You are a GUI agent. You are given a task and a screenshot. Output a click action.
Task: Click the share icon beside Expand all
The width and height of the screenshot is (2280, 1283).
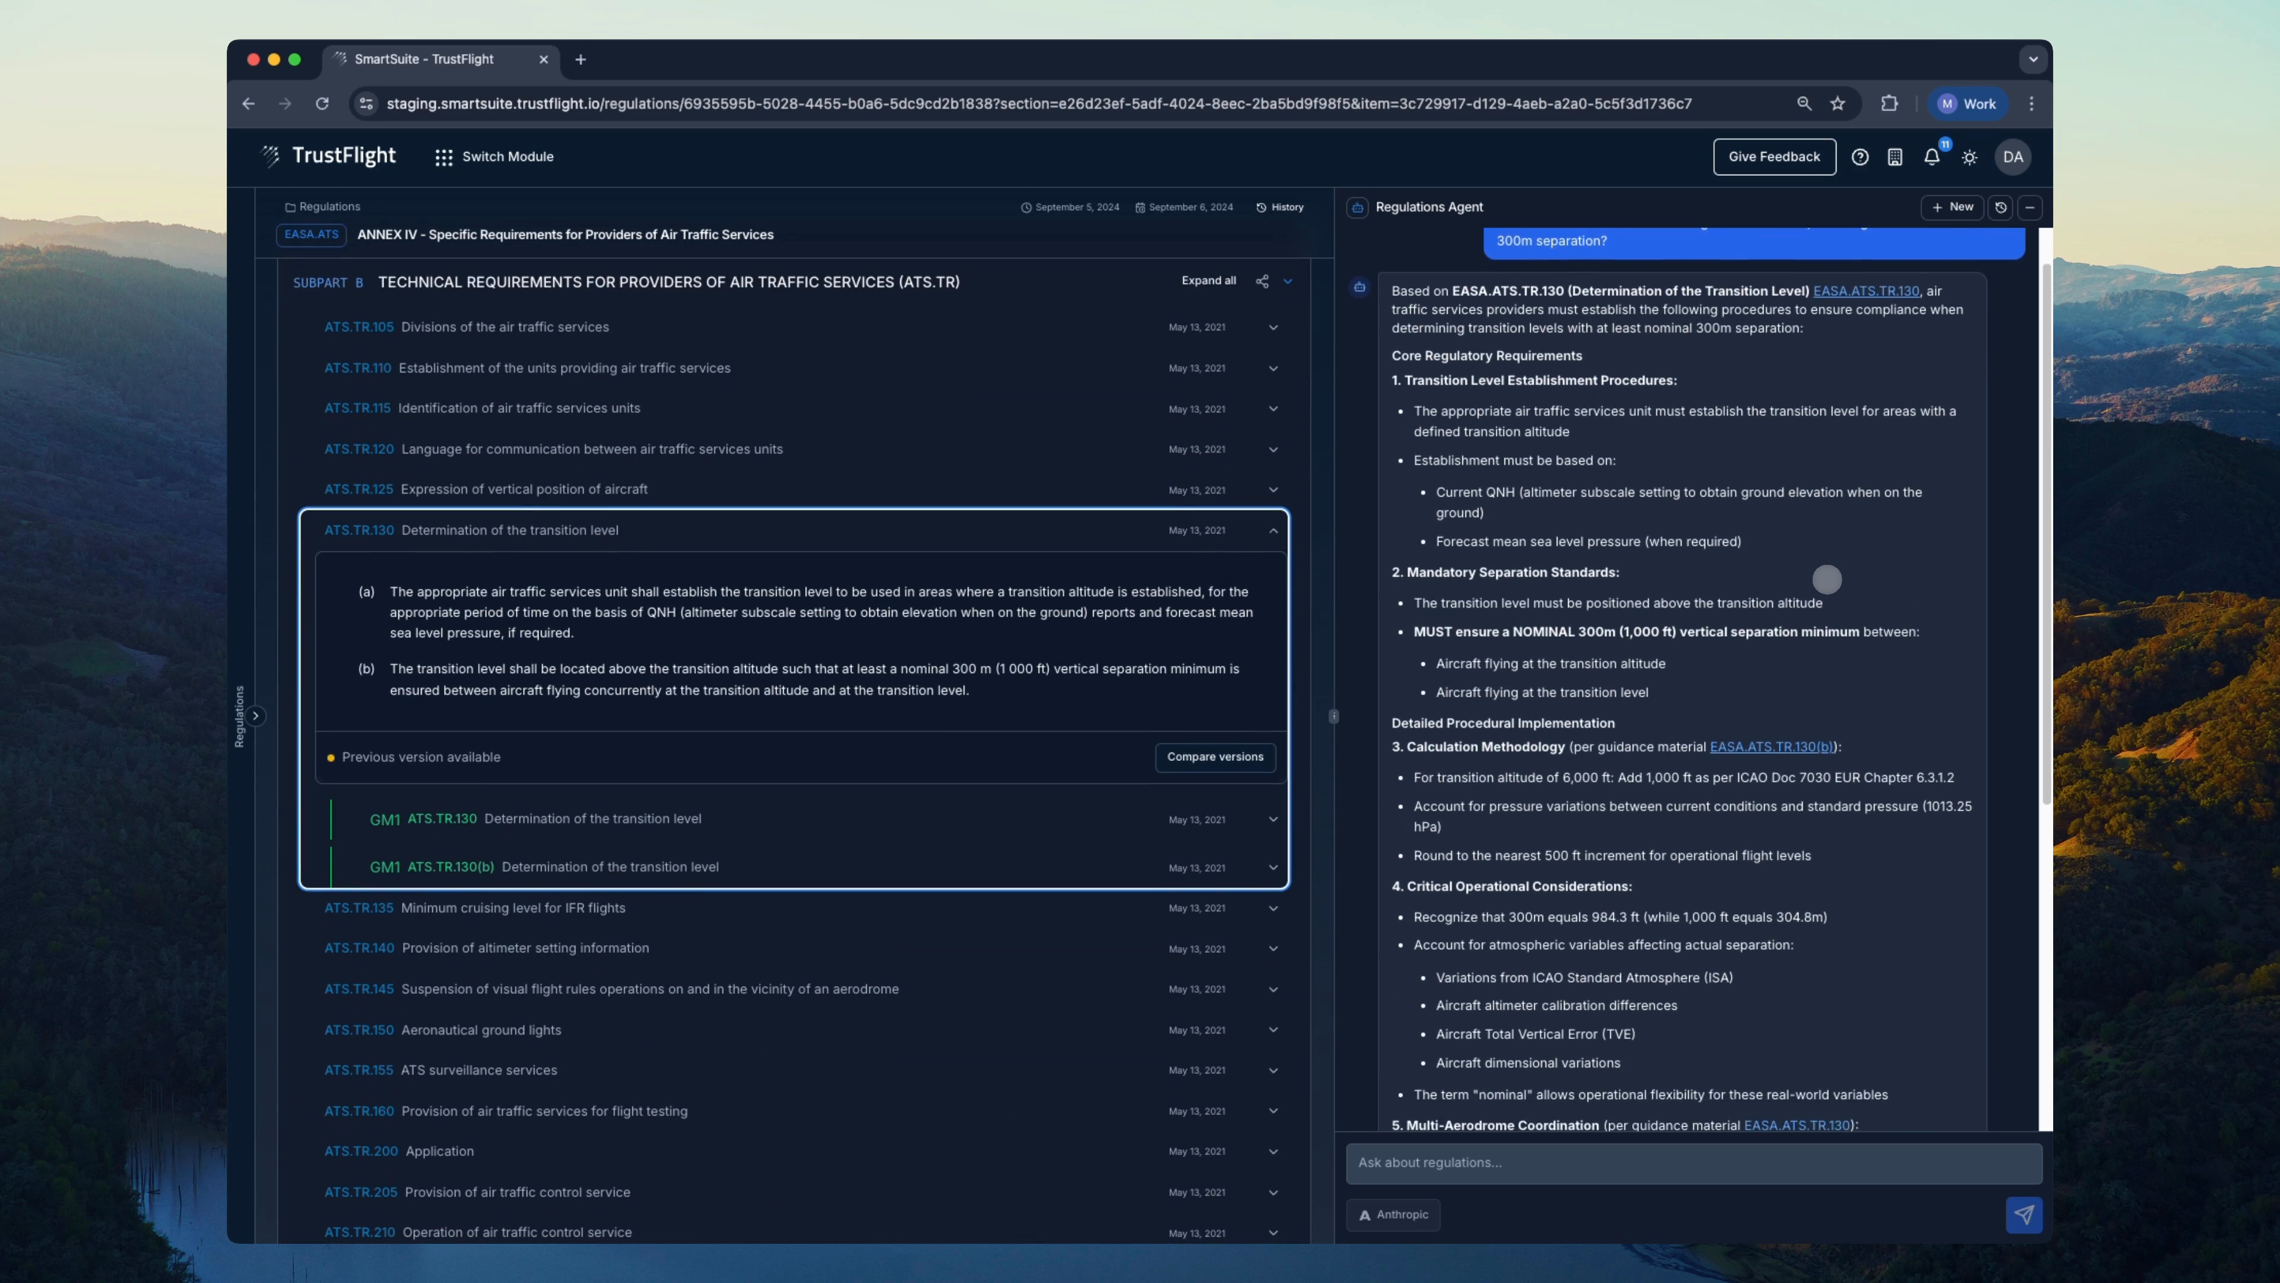click(1262, 282)
